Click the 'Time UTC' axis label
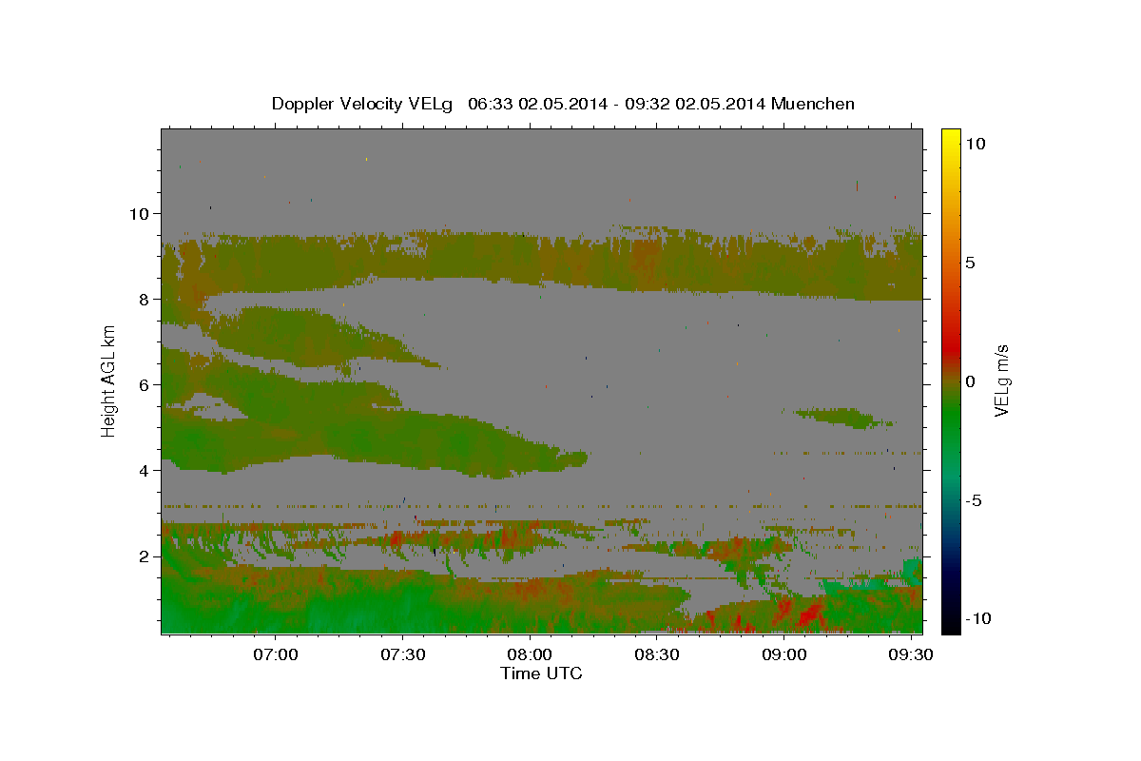This screenshot has width=1141, height=761. [541, 673]
